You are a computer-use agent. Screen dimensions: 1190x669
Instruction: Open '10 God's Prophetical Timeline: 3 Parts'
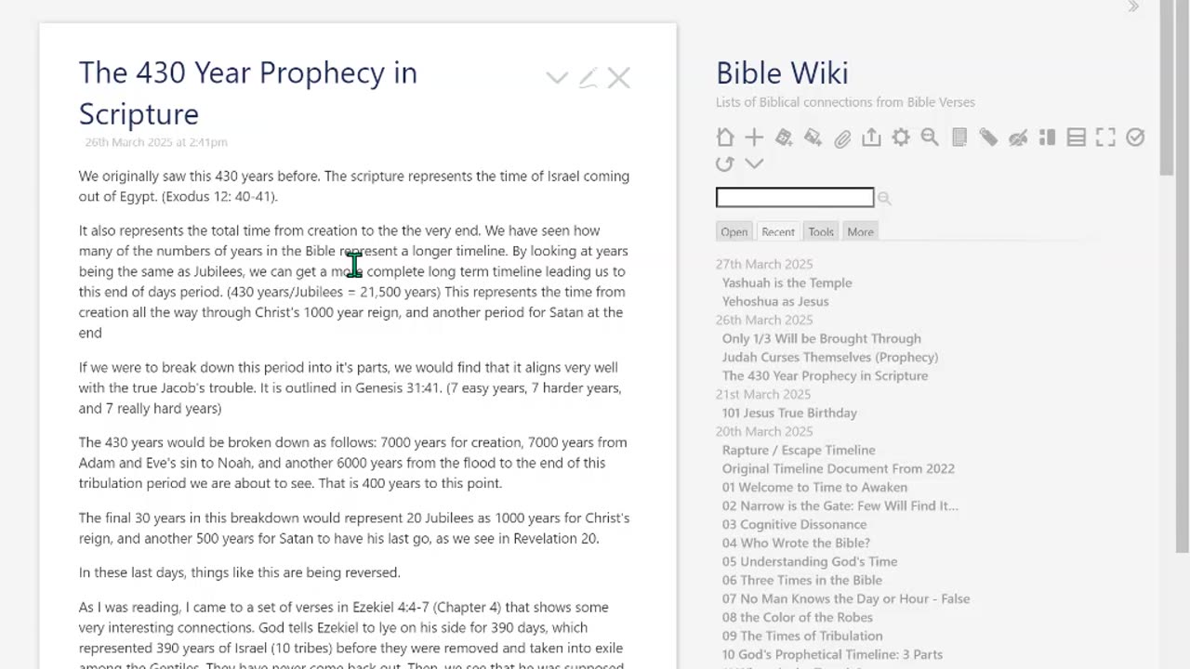(832, 654)
